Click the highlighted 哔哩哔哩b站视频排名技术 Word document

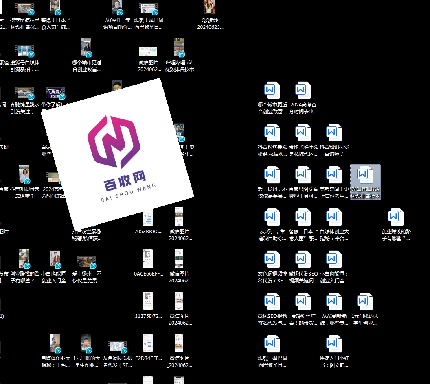(x=365, y=182)
